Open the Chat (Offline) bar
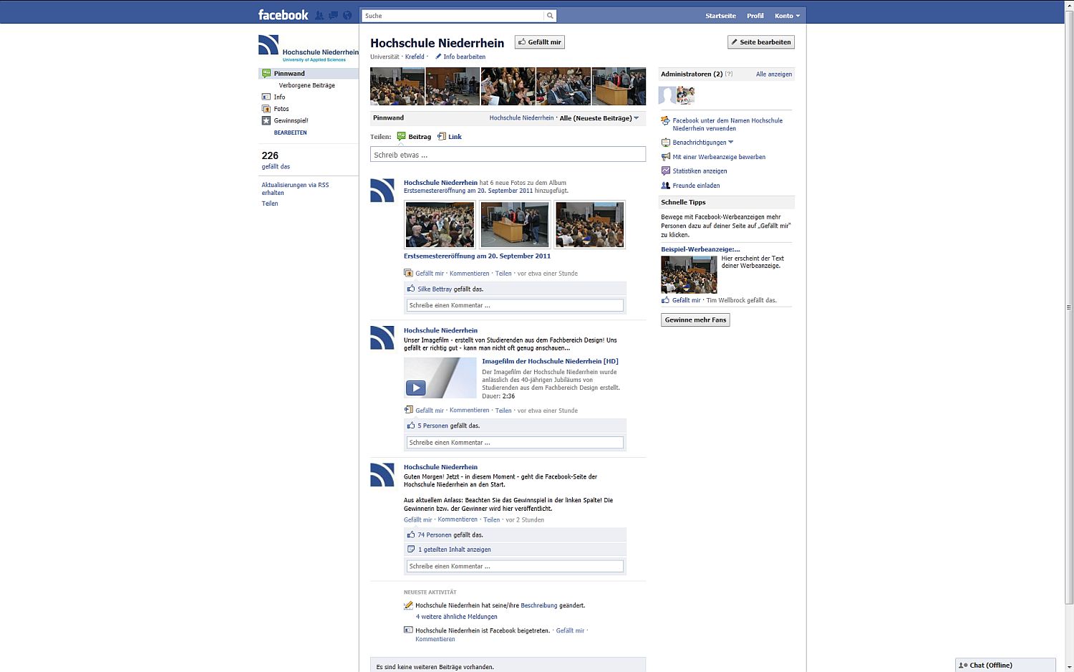Viewport: 1074px width, 672px height. click(1005, 665)
